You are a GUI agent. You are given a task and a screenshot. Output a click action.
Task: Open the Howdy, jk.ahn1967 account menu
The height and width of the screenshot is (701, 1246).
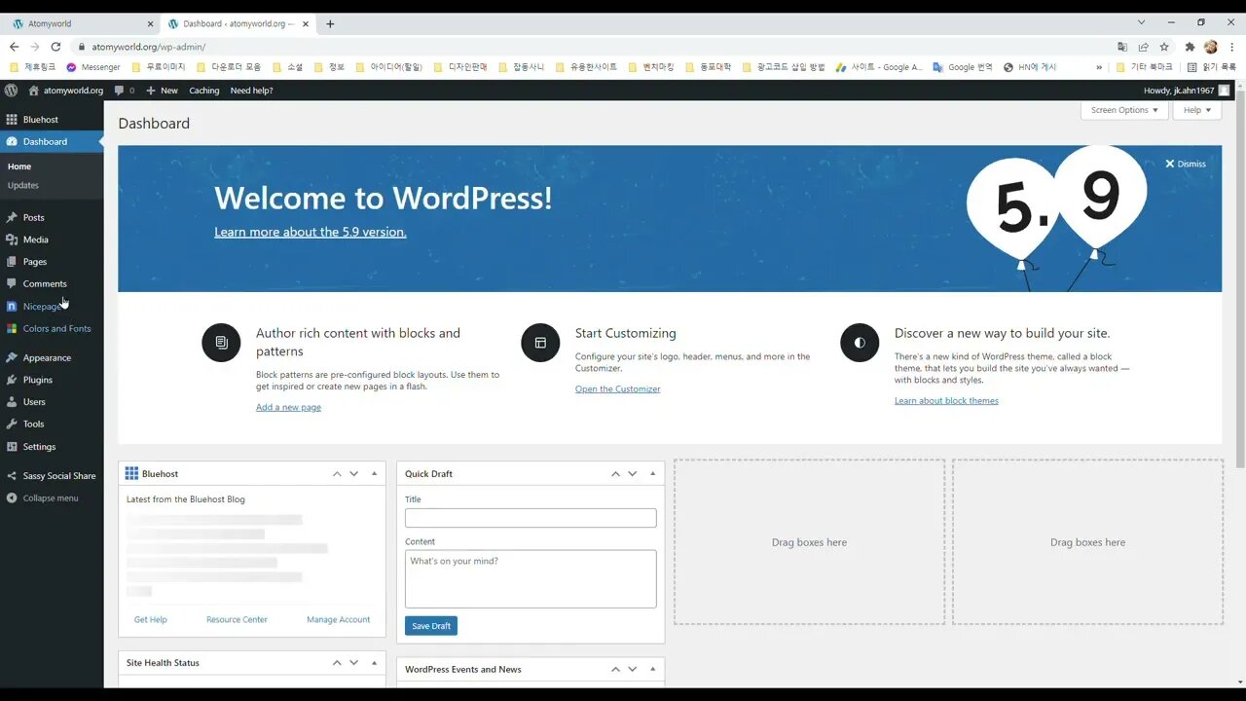click(x=1187, y=91)
